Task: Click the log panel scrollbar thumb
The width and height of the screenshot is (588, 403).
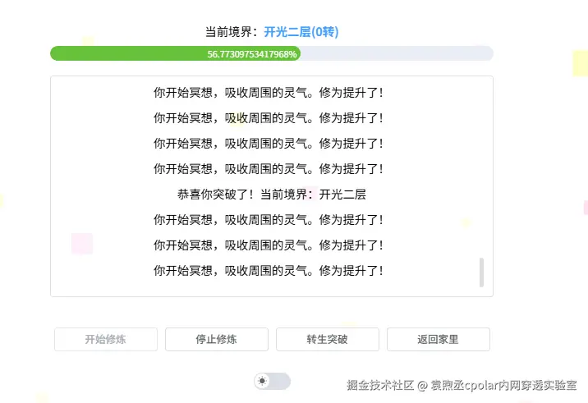Action: point(481,272)
